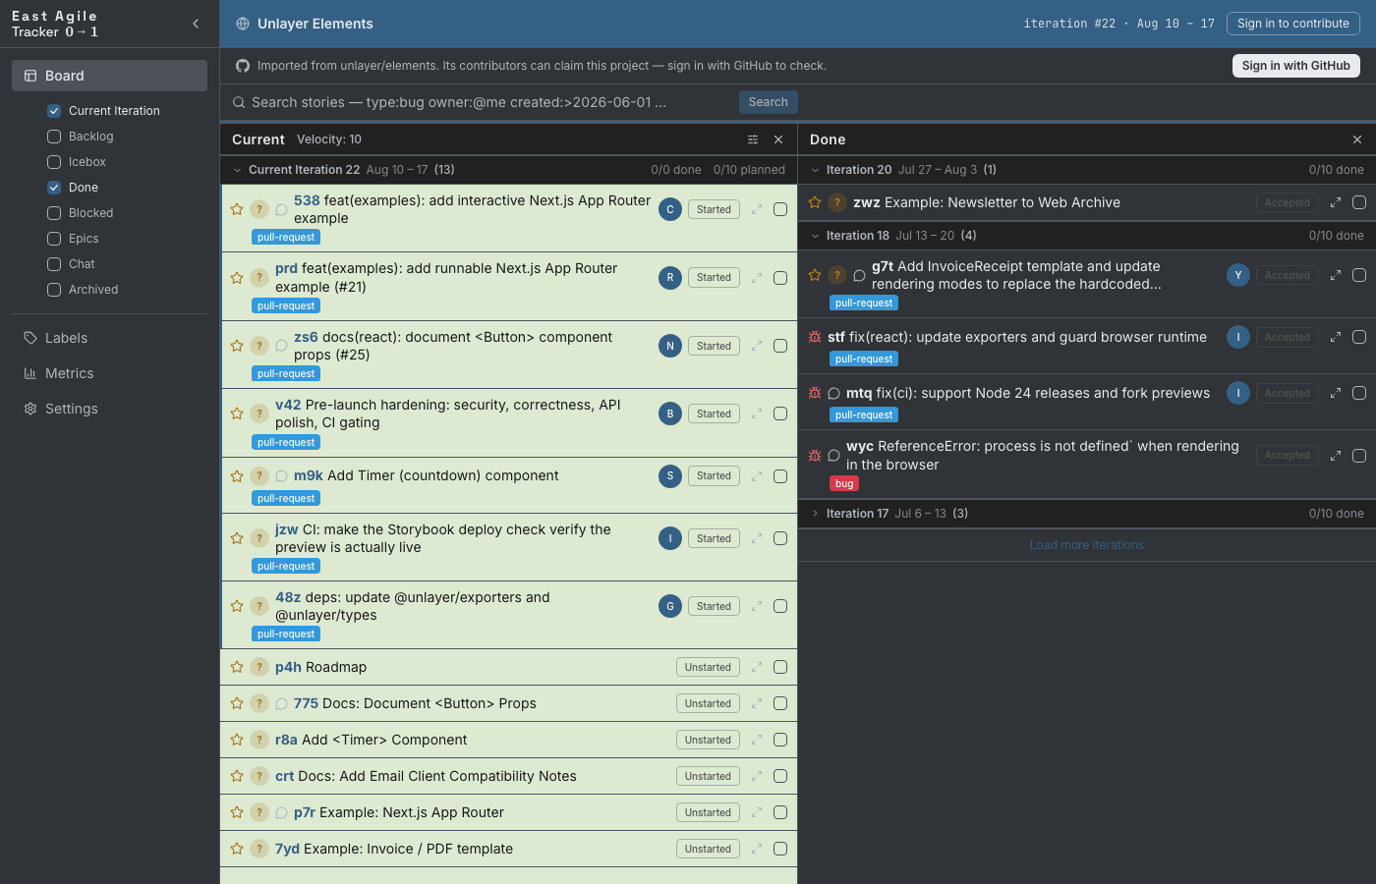Click the East Agile Tracker logo
The width and height of the screenshot is (1376, 884).
point(55,24)
